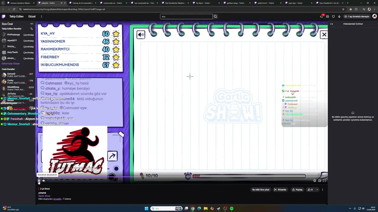Pause the clip playback
The width and height of the screenshot is (378, 212).
click(x=39, y=181)
